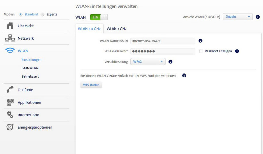Click into the WLAN-Passwort input field
This screenshot has height=154, width=263.
point(163,51)
